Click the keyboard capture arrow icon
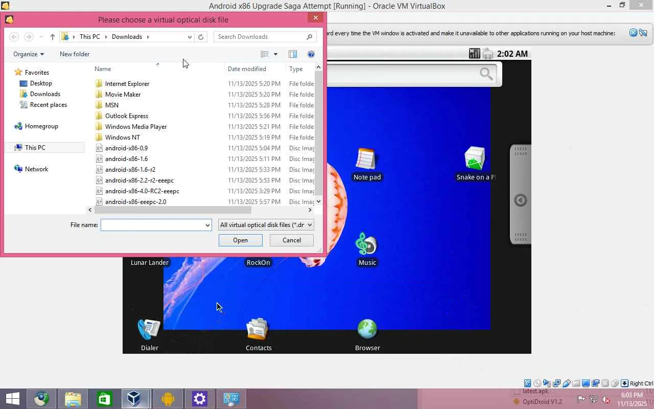This screenshot has height=409, width=654. click(x=624, y=383)
